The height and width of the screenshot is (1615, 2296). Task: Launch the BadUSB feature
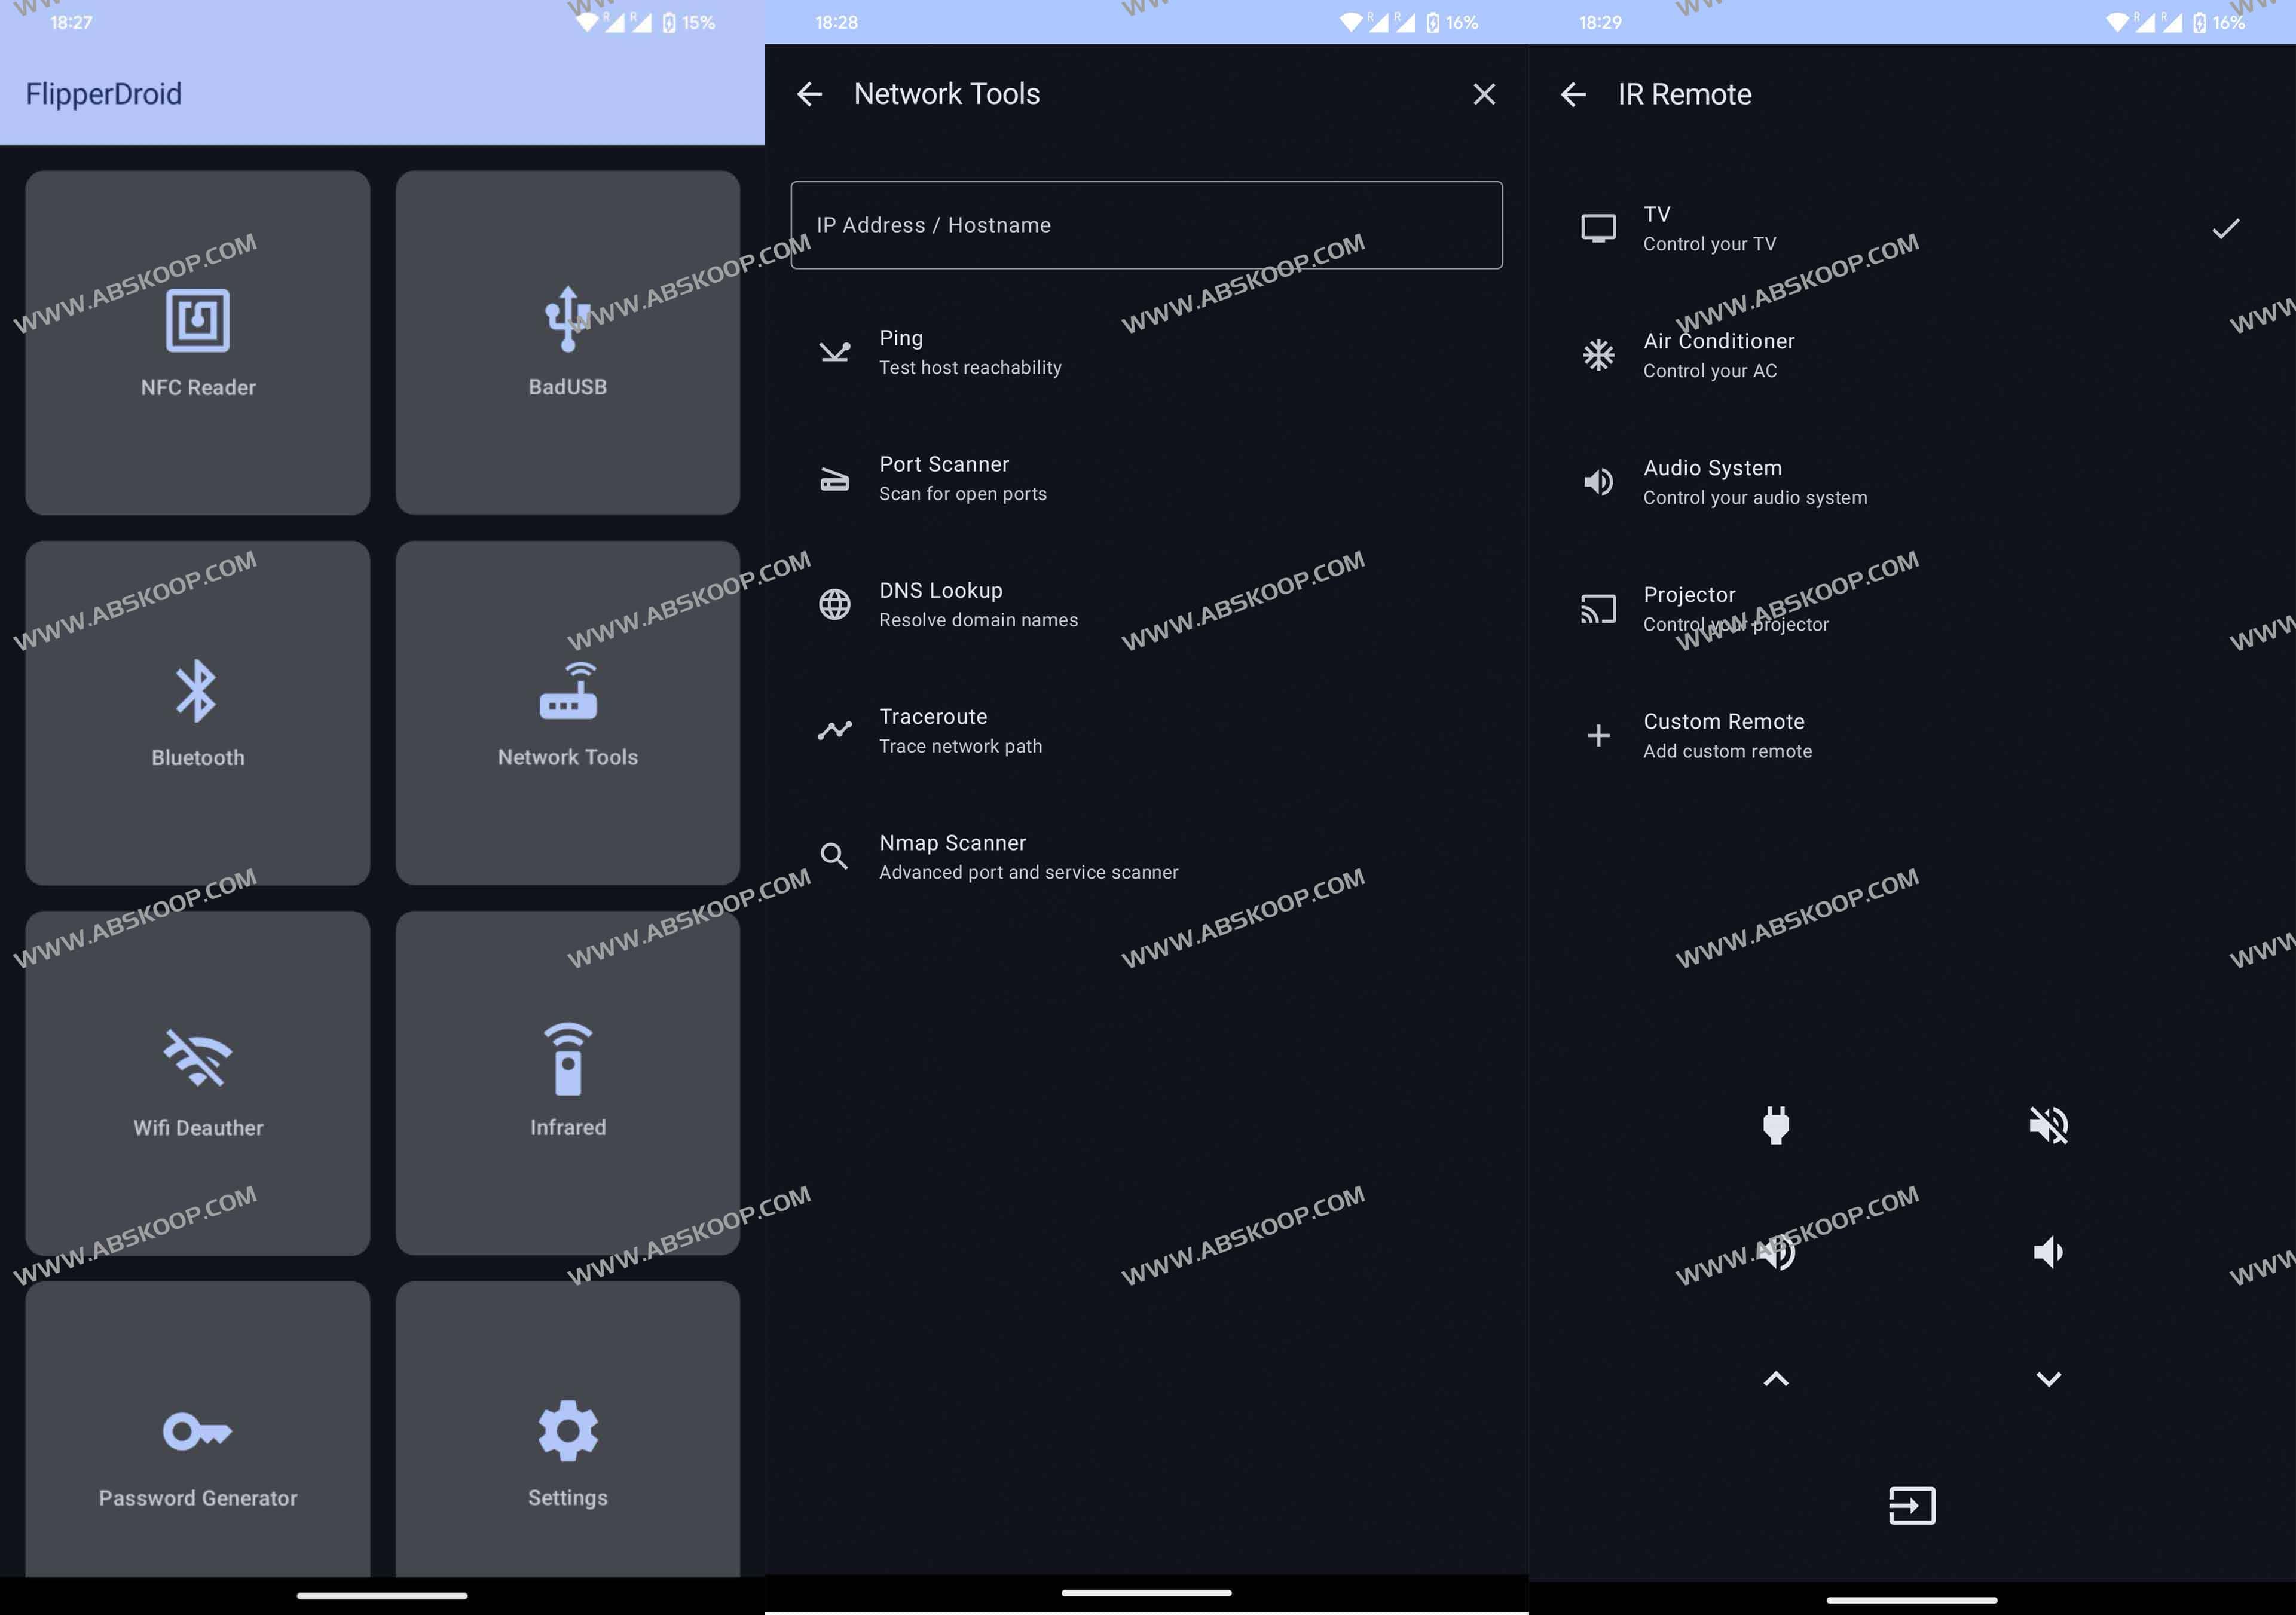pos(566,340)
